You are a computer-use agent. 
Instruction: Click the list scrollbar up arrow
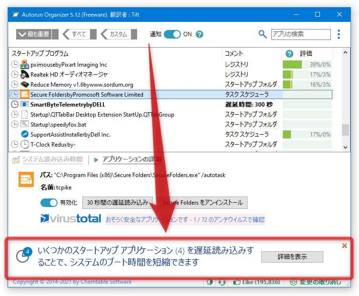[x=345, y=53]
